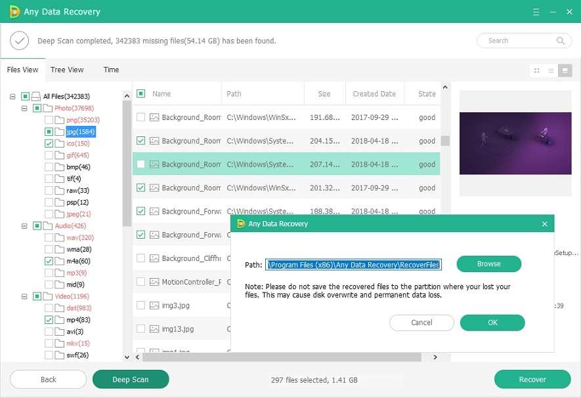Image resolution: width=581 pixels, height=398 pixels.
Task: Click horizontal scroll left arrow
Action: [x=137, y=357]
